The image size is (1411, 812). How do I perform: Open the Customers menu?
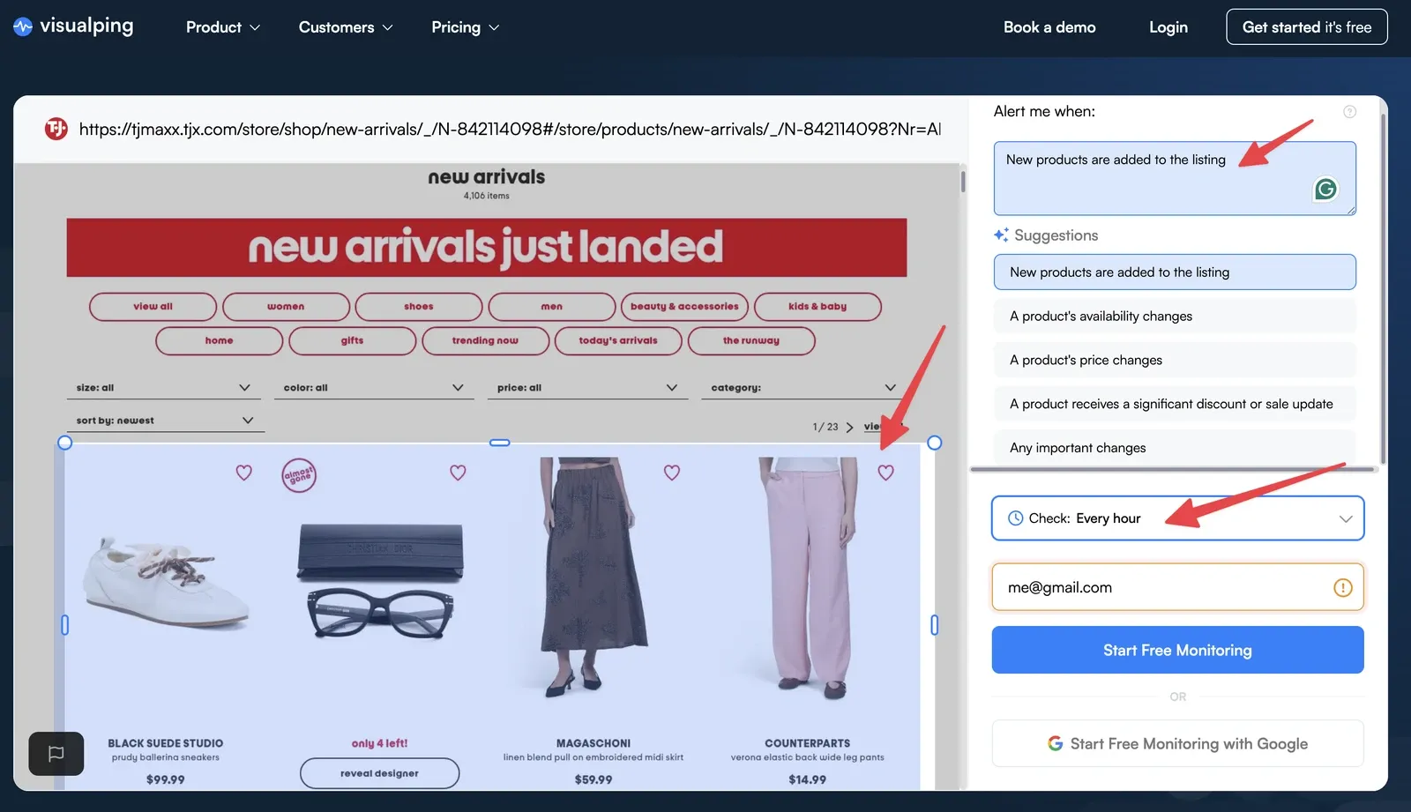coord(346,27)
